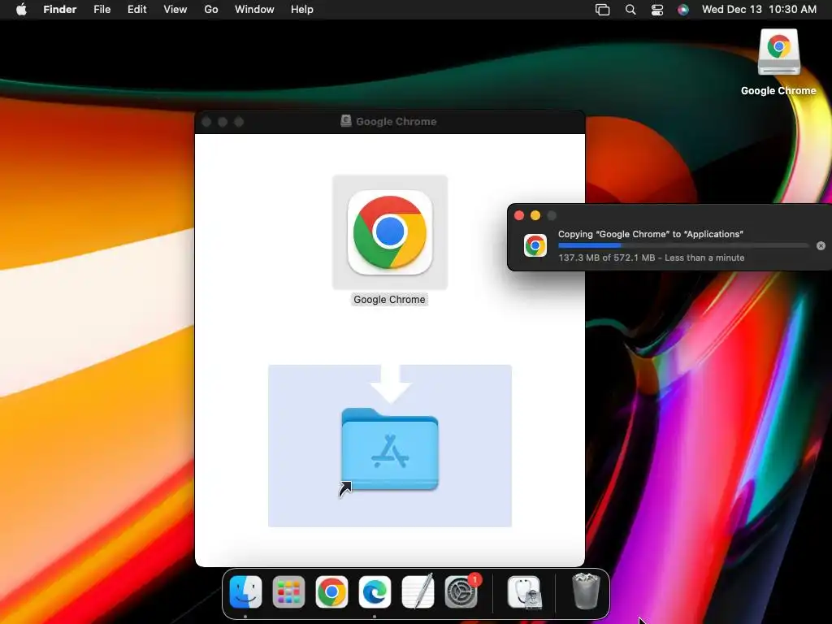The height and width of the screenshot is (624, 832).
Task: Click the disk icon in window title bar
Action: point(346,121)
